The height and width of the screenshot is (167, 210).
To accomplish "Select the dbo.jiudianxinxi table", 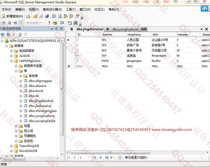I will click(x=40, y=106).
